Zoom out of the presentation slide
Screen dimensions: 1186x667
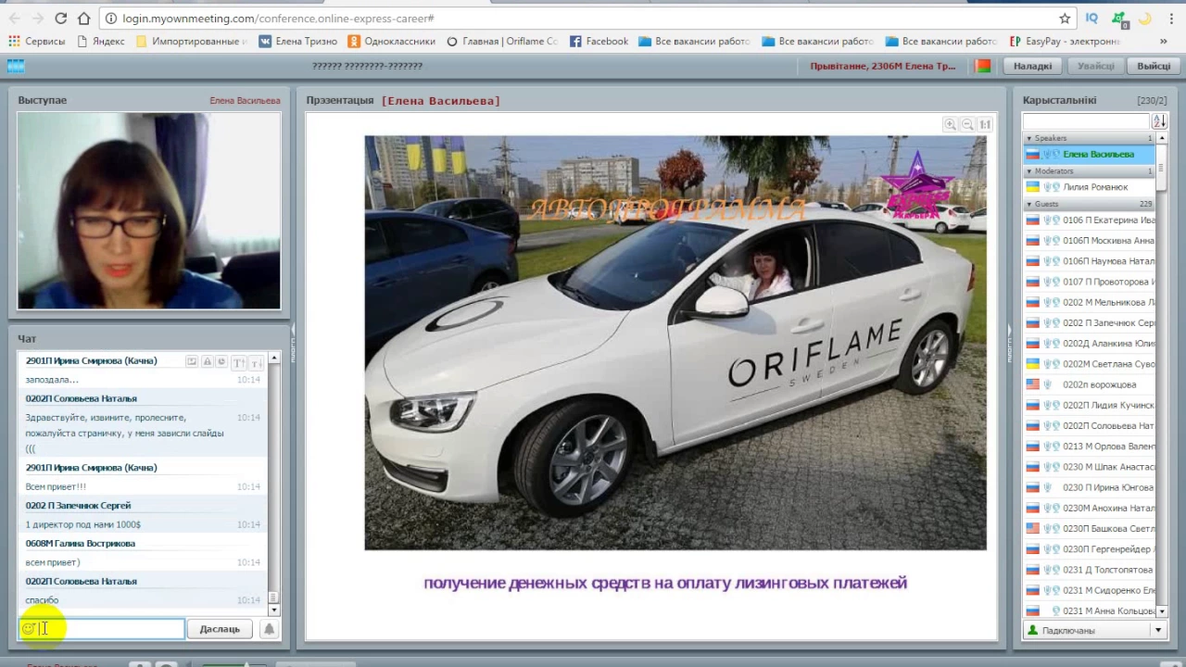pyautogui.click(x=967, y=124)
